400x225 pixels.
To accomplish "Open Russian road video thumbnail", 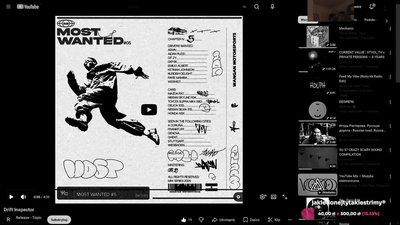I will tap(317, 134).
